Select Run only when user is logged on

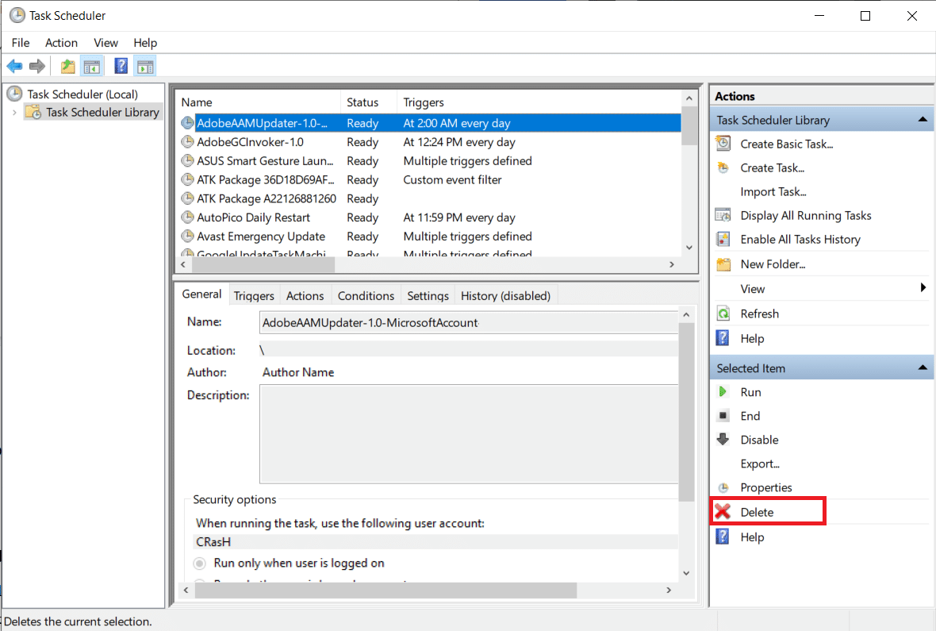click(200, 563)
